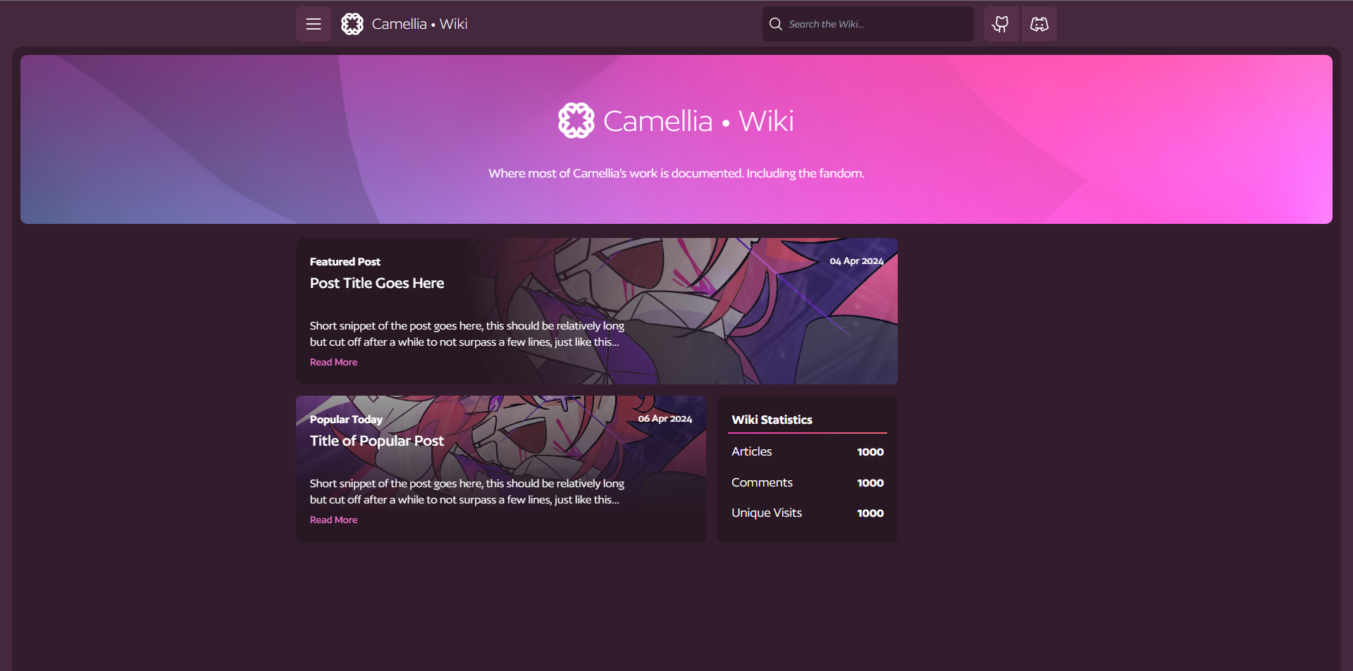The width and height of the screenshot is (1353, 671).
Task: Click the 'Wiki Statistics' heading
Action: [772, 420]
